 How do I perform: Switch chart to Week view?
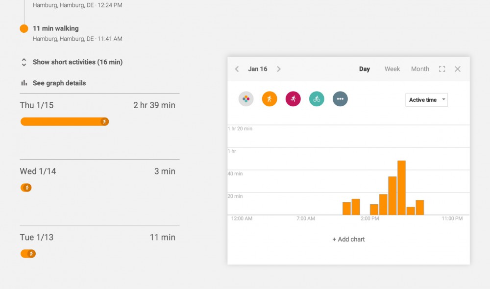392,69
